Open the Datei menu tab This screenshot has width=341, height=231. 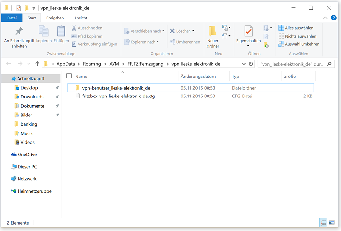tap(12, 18)
